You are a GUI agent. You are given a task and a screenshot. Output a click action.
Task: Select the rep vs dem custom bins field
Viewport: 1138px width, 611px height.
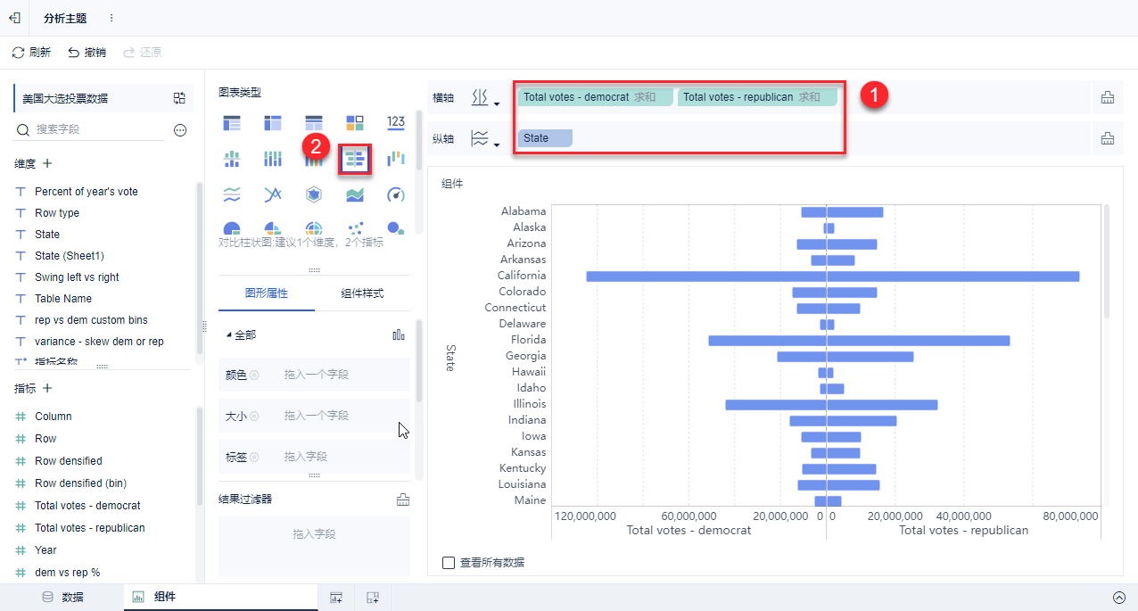[91, 320]
